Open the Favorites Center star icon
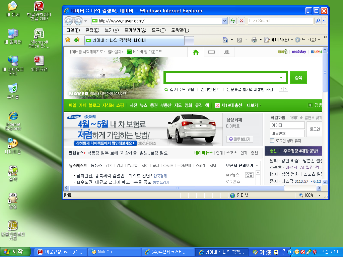343x257 pixels. pos(68,39)
